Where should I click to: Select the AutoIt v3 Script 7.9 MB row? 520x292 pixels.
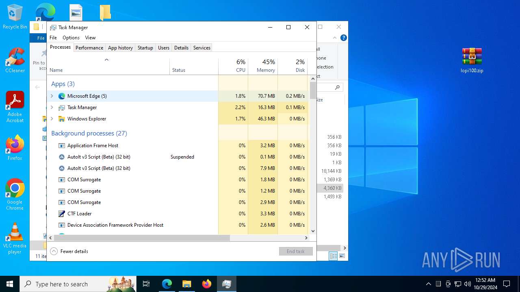(178, 168)
